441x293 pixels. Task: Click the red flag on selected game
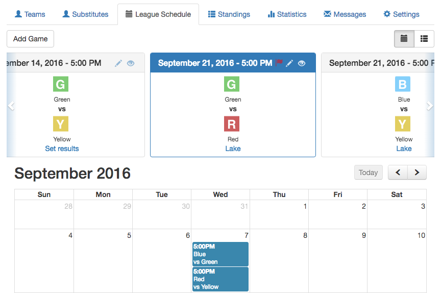click(x=279, y=62)
